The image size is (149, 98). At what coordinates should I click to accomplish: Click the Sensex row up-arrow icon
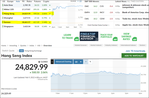click(x=50, y=22)
